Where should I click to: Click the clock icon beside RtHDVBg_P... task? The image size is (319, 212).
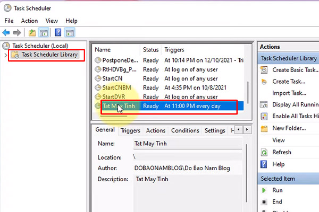[98, 69]
